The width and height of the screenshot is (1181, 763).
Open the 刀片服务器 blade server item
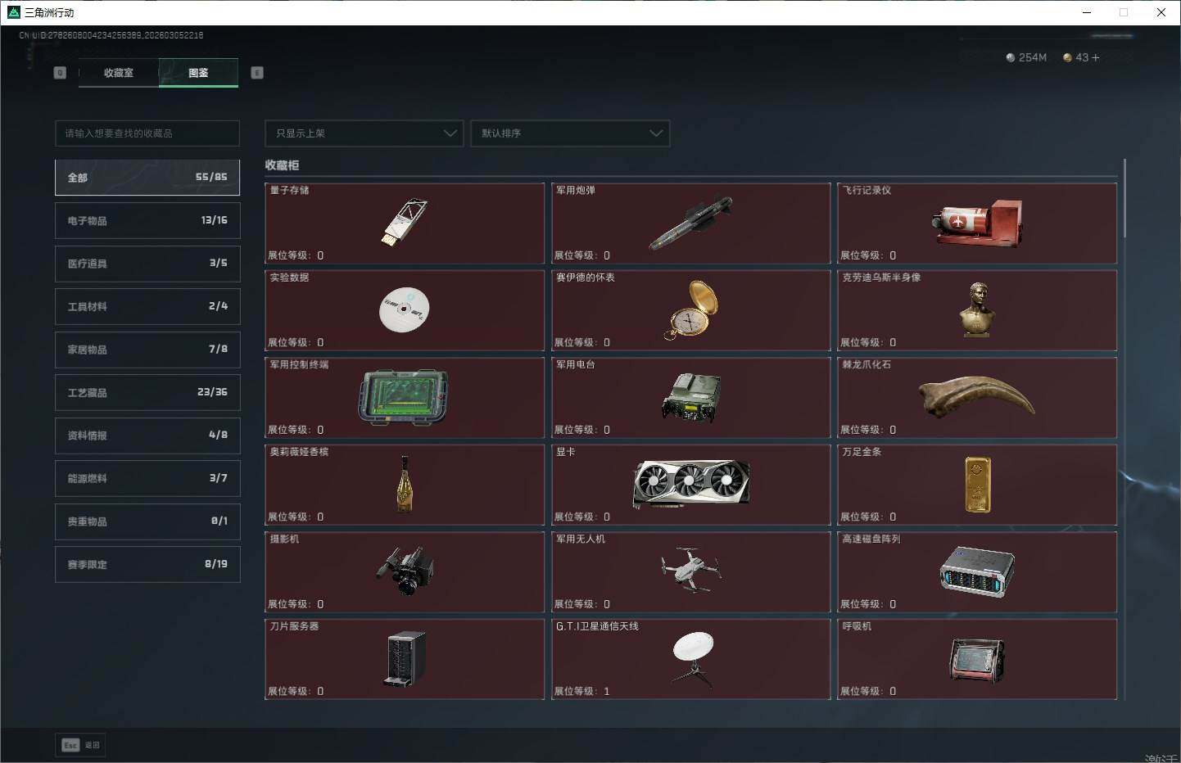click(405, 659)
